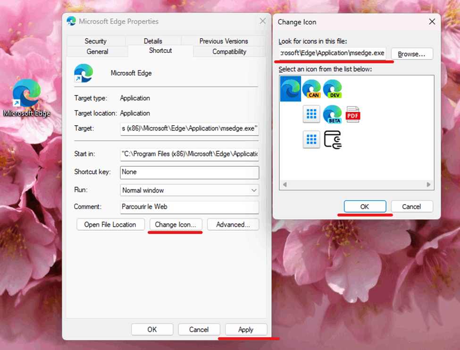The height and width of the screenshot is (350, 460).
Task: Click the Start in path field
Action: coord(190,154)
